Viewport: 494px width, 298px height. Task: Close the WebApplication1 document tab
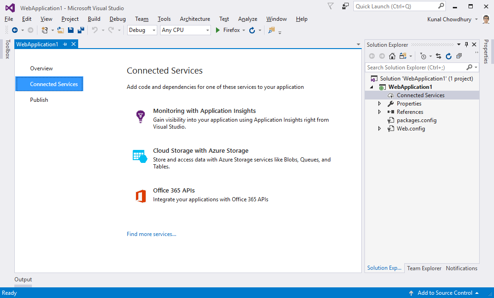pyautogui.click(x=74, y=44)
